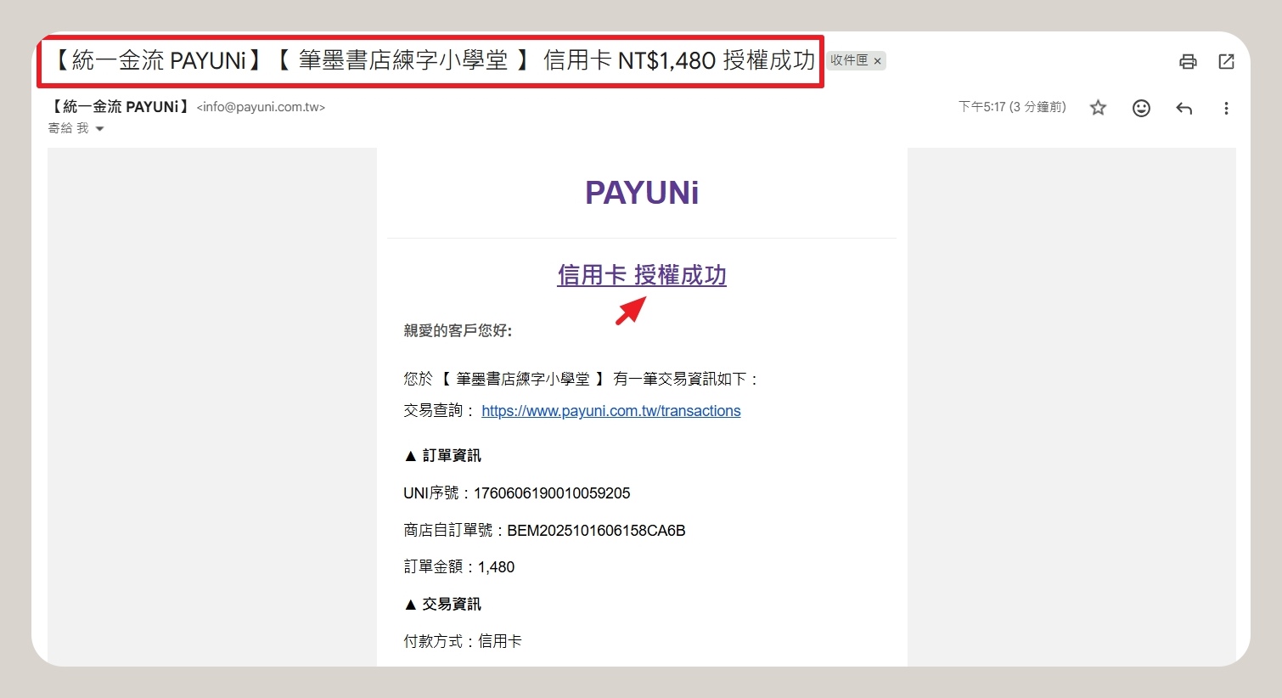Click the 收件匣 label chip
This screenshot has width=1282, height=698.
point(849,60)
